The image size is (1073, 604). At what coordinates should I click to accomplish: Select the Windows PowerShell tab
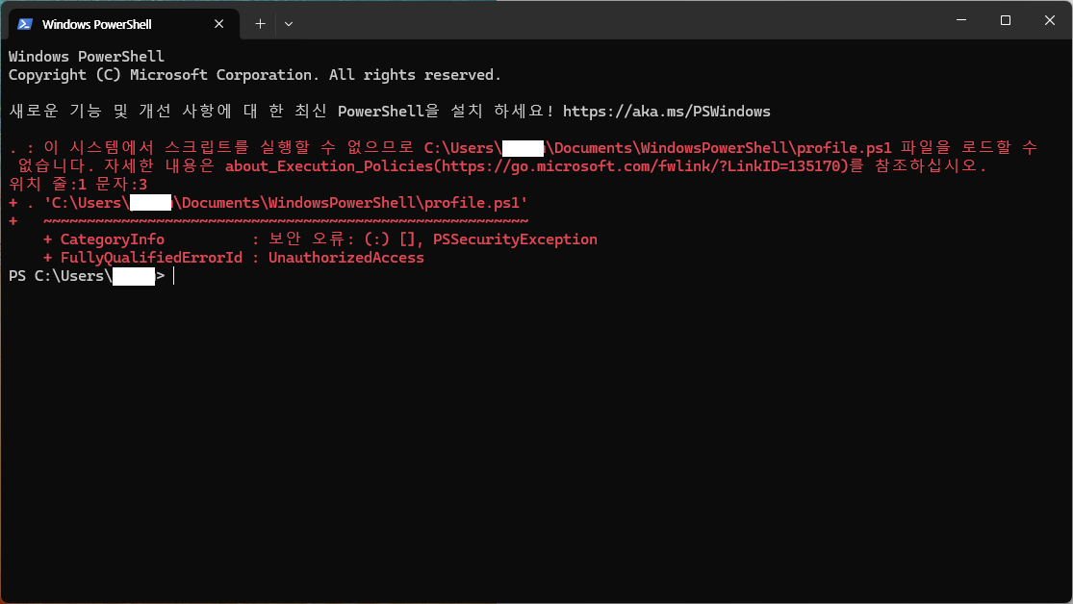click(x=124, y=24)
